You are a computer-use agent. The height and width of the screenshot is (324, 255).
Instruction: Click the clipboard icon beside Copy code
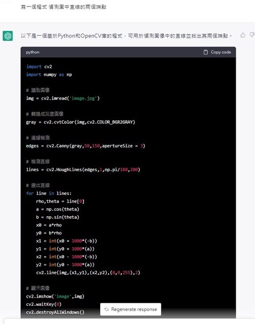[x=205, y=52]
